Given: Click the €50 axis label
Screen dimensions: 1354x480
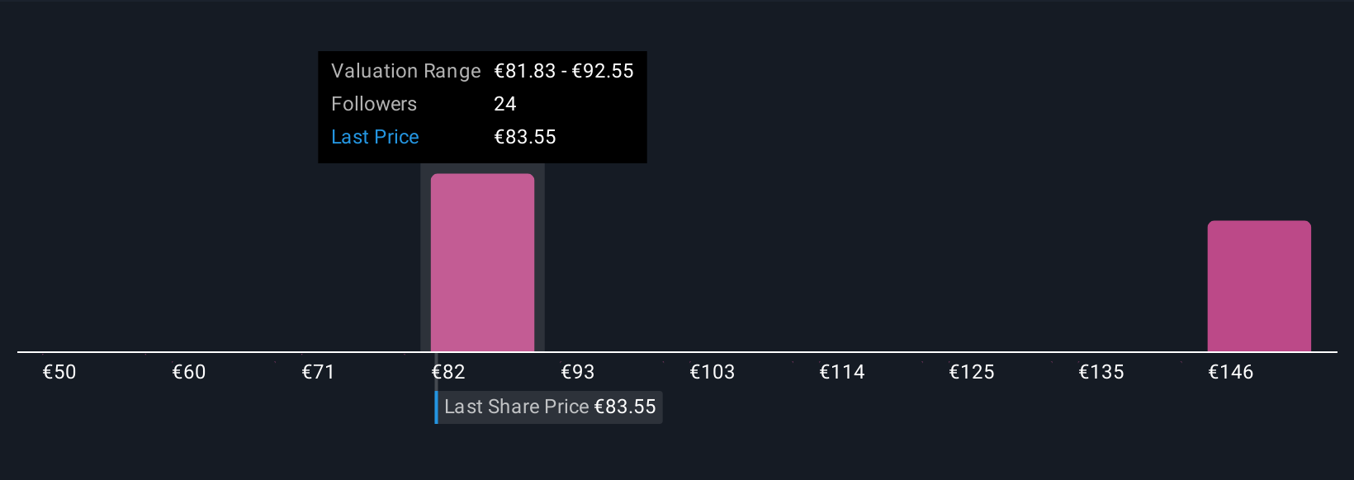Looking at the screenshot, I should click(59, 372).
